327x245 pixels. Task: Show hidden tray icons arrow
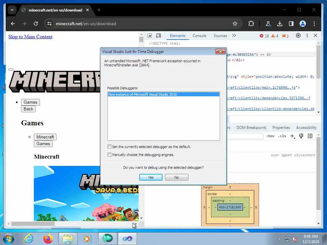[x=279, y=239]
